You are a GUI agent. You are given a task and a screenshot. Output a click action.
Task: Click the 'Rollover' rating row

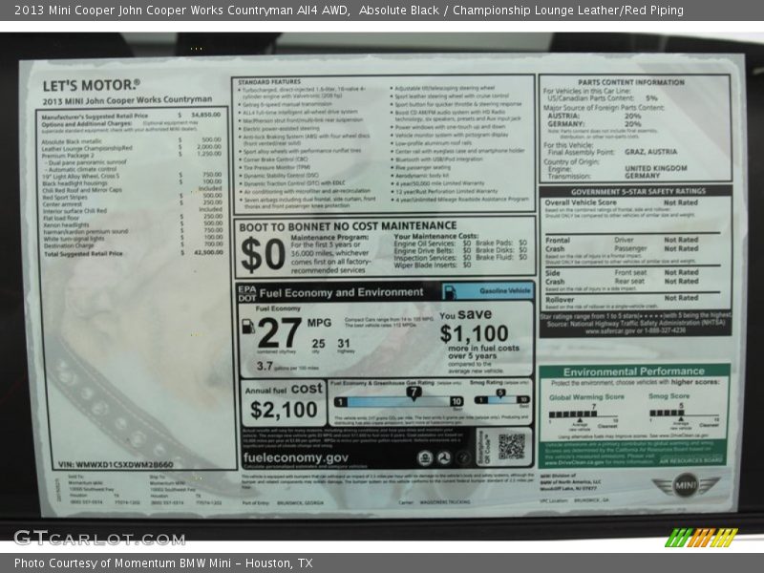pyautogui.click(x=632, y=299)
